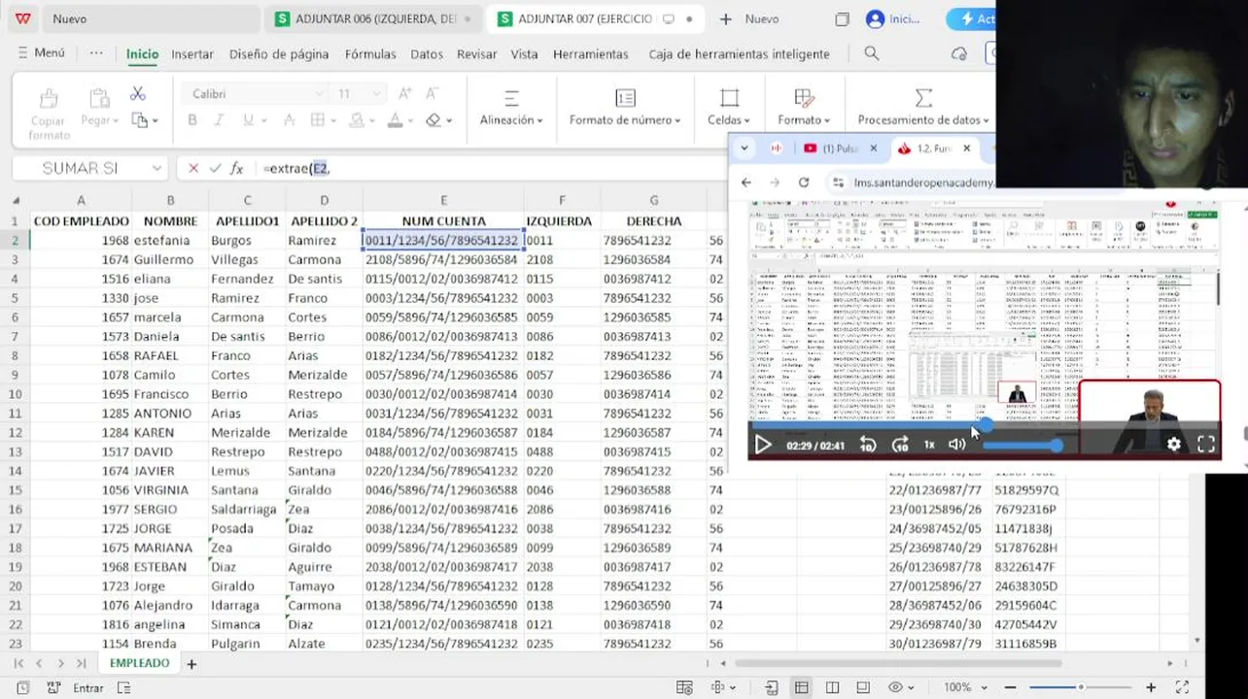Switch to the Revisar tab
This screenshot has width=1248, height=699.
477,54
